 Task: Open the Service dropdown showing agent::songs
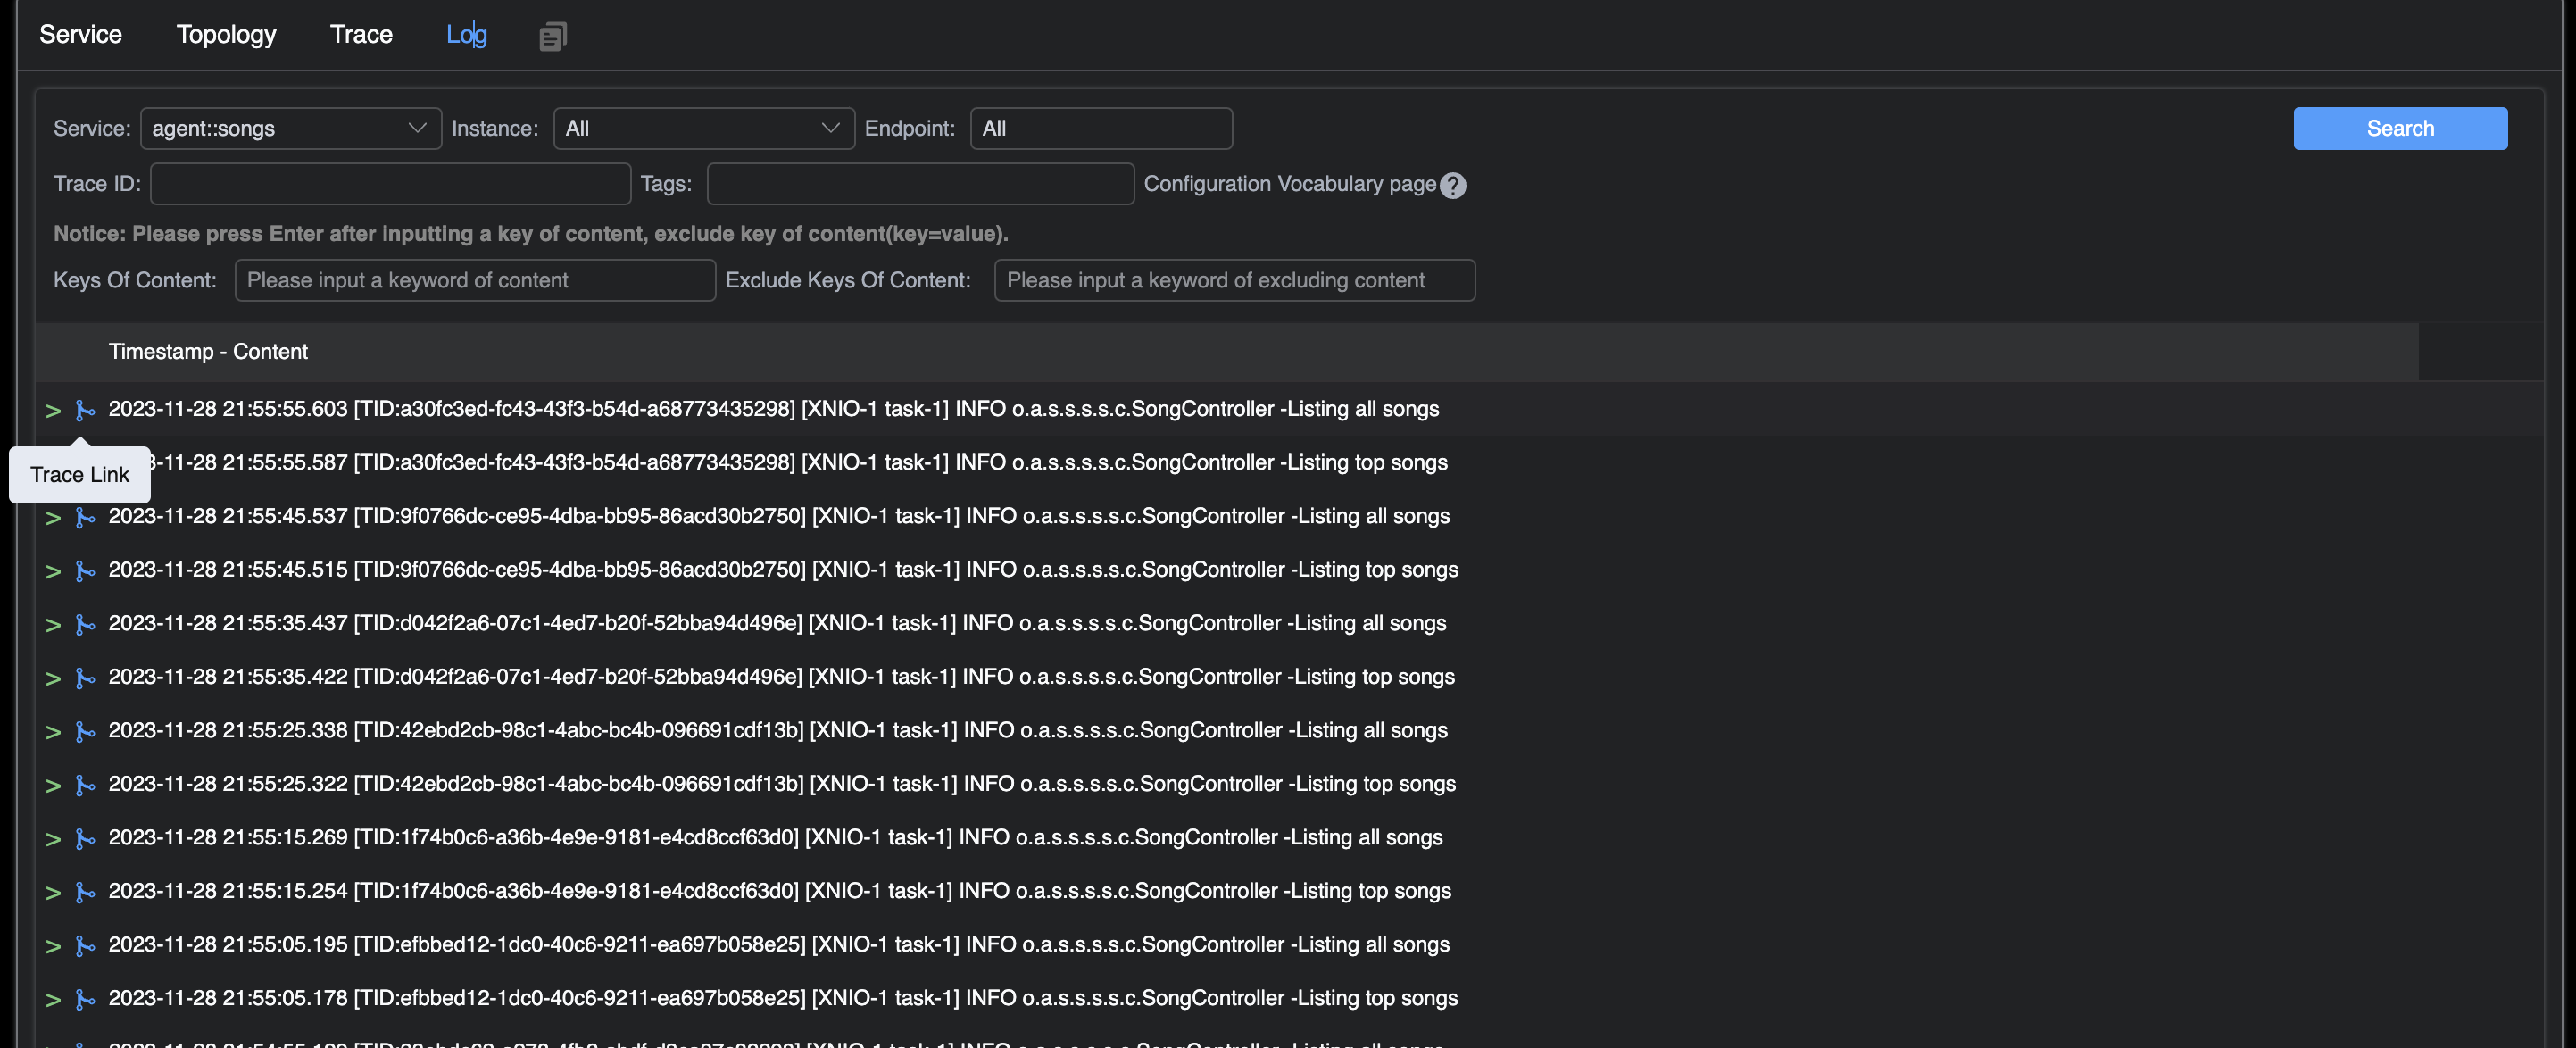pos(290,128)
